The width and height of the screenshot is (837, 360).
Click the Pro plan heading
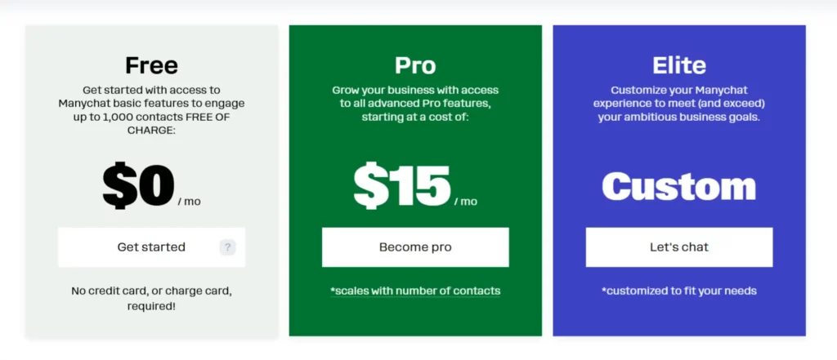[x=415, y=64]
